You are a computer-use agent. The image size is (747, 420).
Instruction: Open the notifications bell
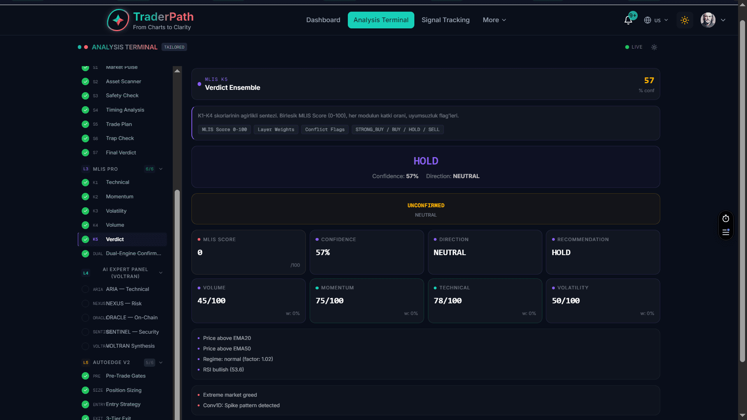coord(628,20)
